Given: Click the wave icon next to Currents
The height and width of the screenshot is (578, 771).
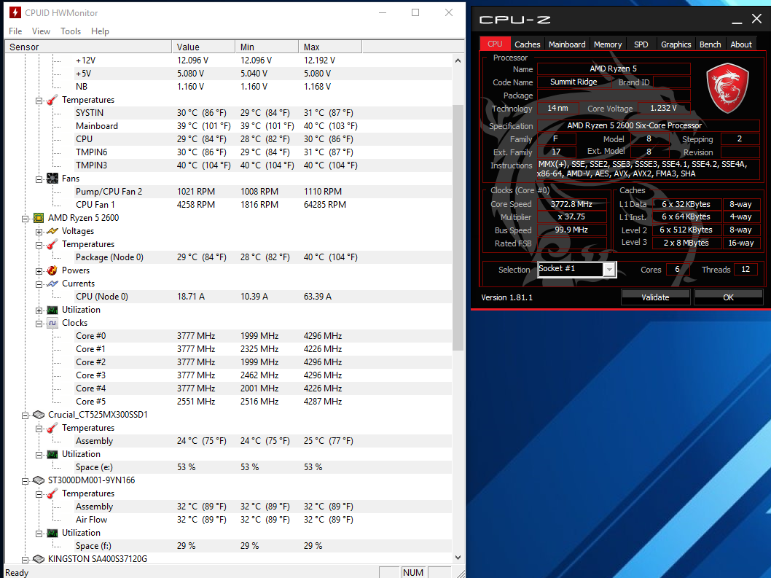Looking at the screenshot, I should [52, 284].
